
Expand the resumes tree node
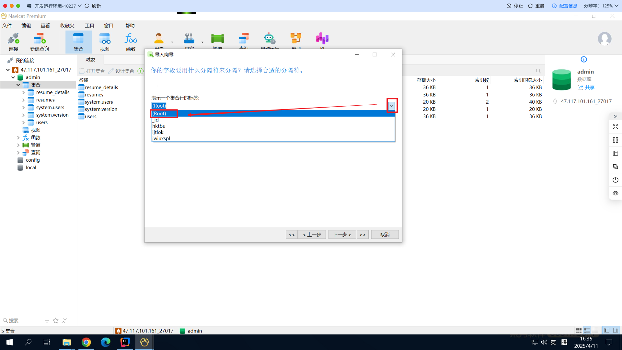click(x=23, y=100)
